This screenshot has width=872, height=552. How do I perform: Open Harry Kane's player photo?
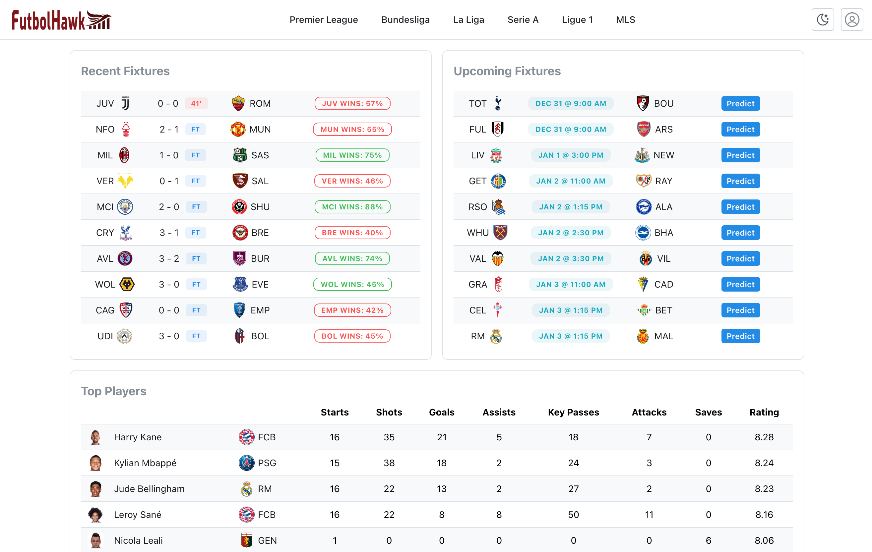95,437
